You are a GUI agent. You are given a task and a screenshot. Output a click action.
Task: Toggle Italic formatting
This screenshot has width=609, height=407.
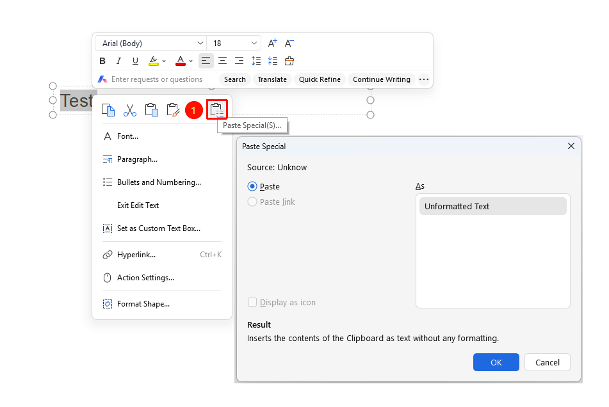(x=119, y=61)
